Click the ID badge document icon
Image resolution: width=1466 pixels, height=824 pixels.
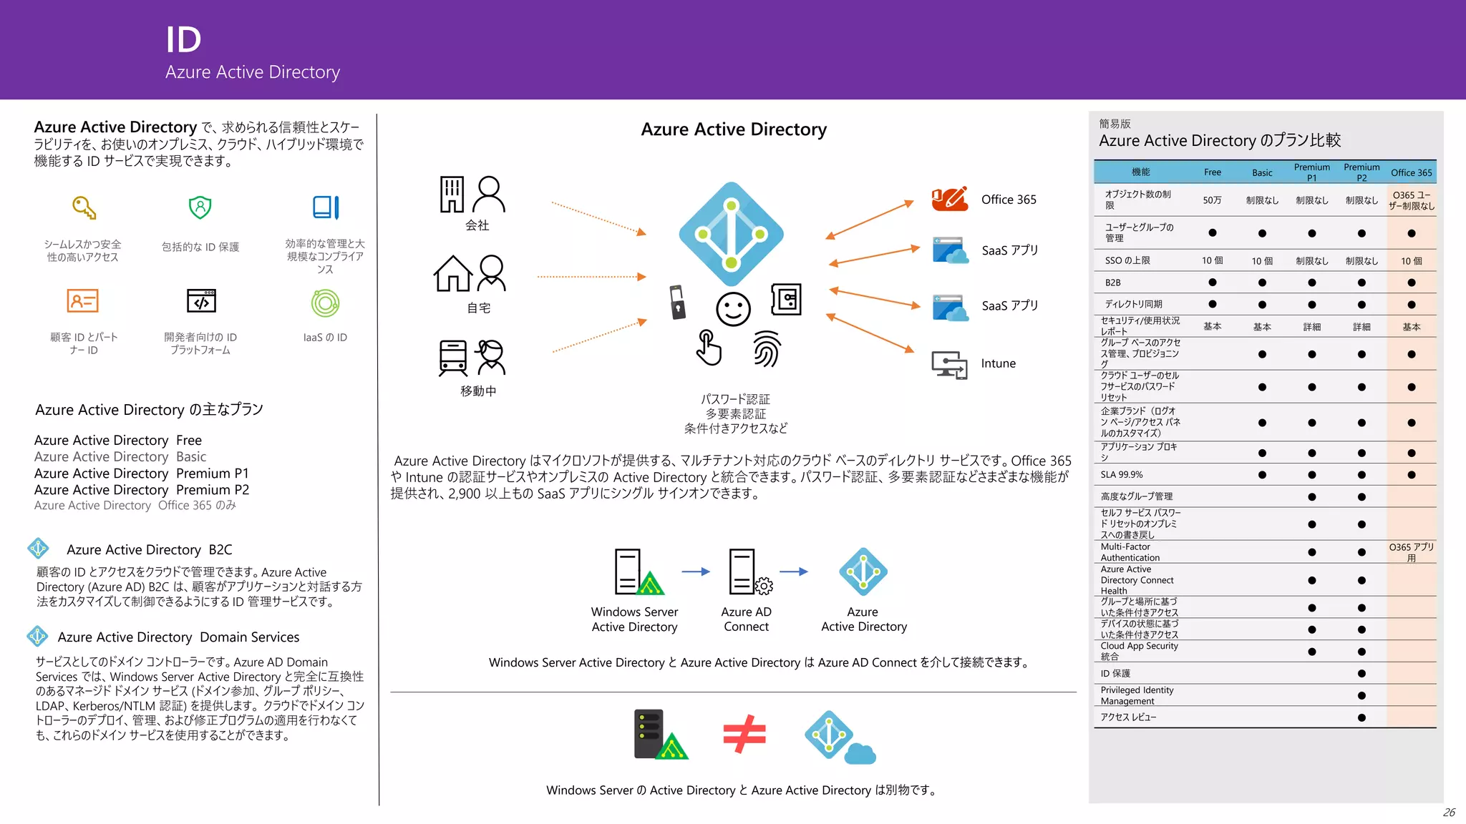(x=786, y=300)
